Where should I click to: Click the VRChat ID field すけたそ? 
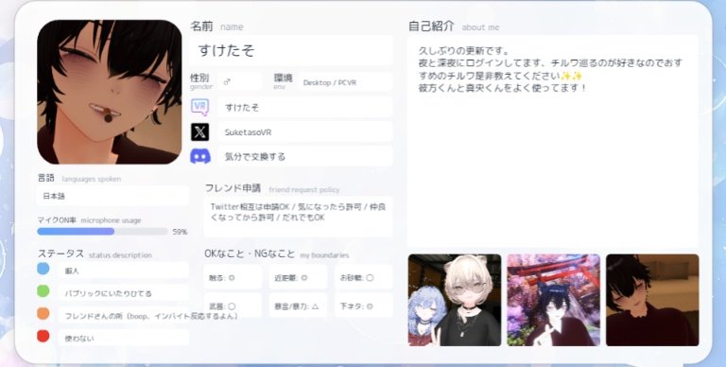tap(304, 107)
